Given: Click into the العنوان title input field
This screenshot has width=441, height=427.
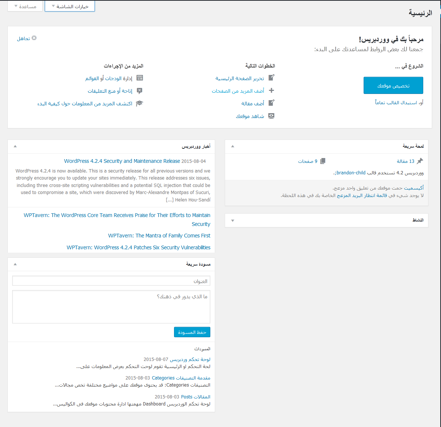Looking at the screenshot, I should click(x=111, y=281).
